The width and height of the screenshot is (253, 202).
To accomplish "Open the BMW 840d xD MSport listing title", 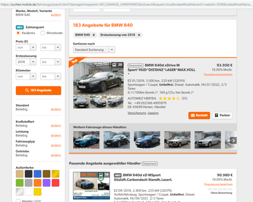I will click(143, 177).
